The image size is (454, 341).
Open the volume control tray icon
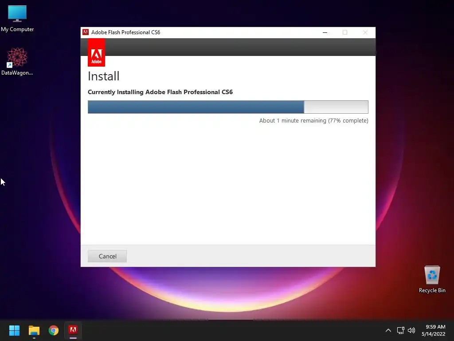click(x=411, y=330)
